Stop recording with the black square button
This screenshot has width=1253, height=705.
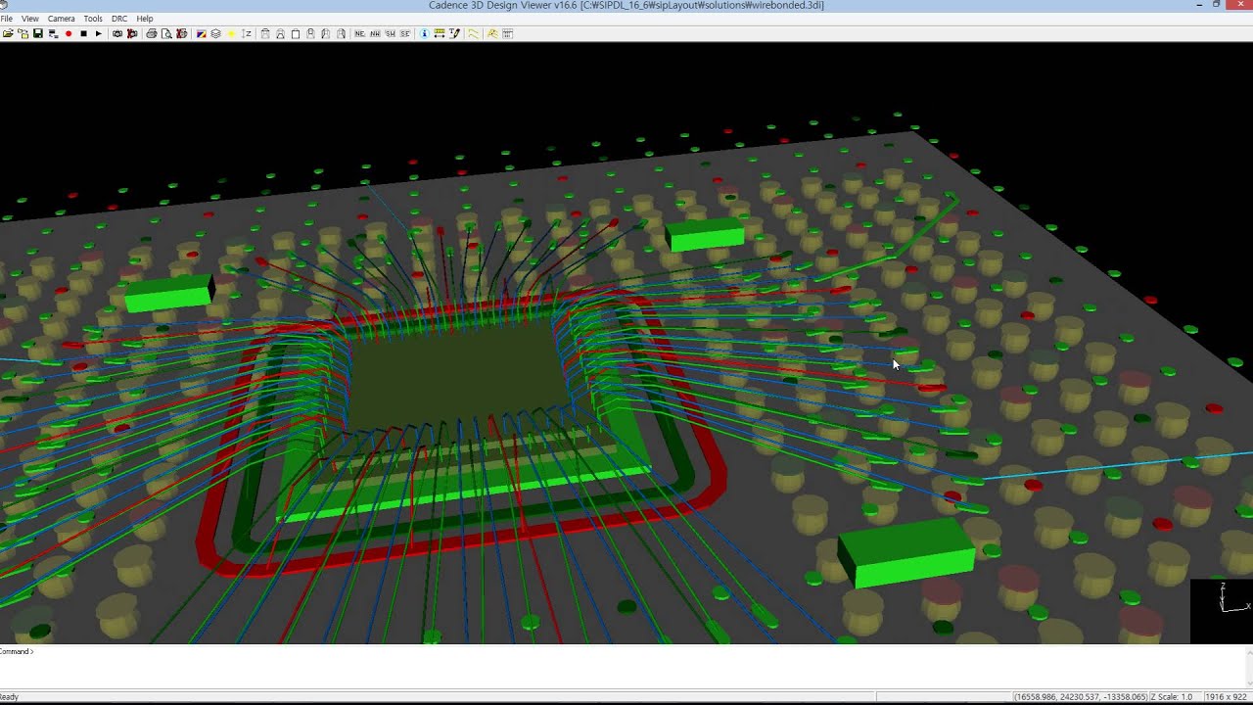pos(84,33)
